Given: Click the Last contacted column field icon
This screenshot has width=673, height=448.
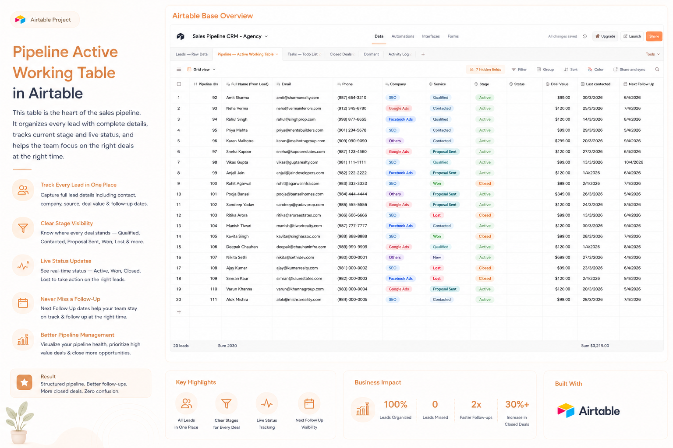Looking at the screenshot, I should coord(582,84).
